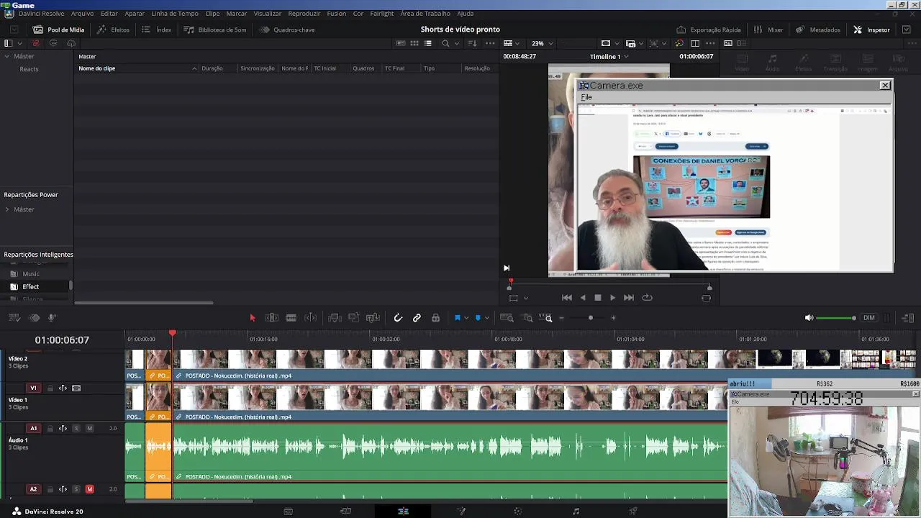The height and width of the screenshot is (518, 921).
Task: Stop playback in the viewer
Action: (x=597, y=297)
